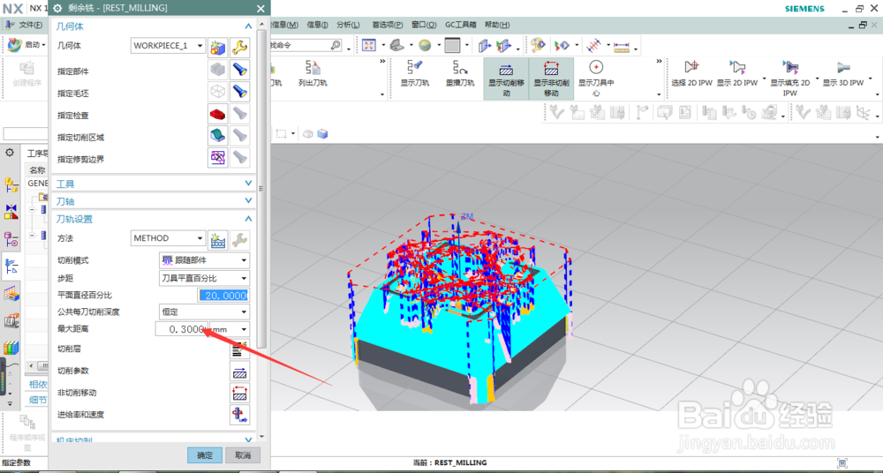883x473 pixels.
Task: Expand the 工具 section
Action: (x=248, y=183)
